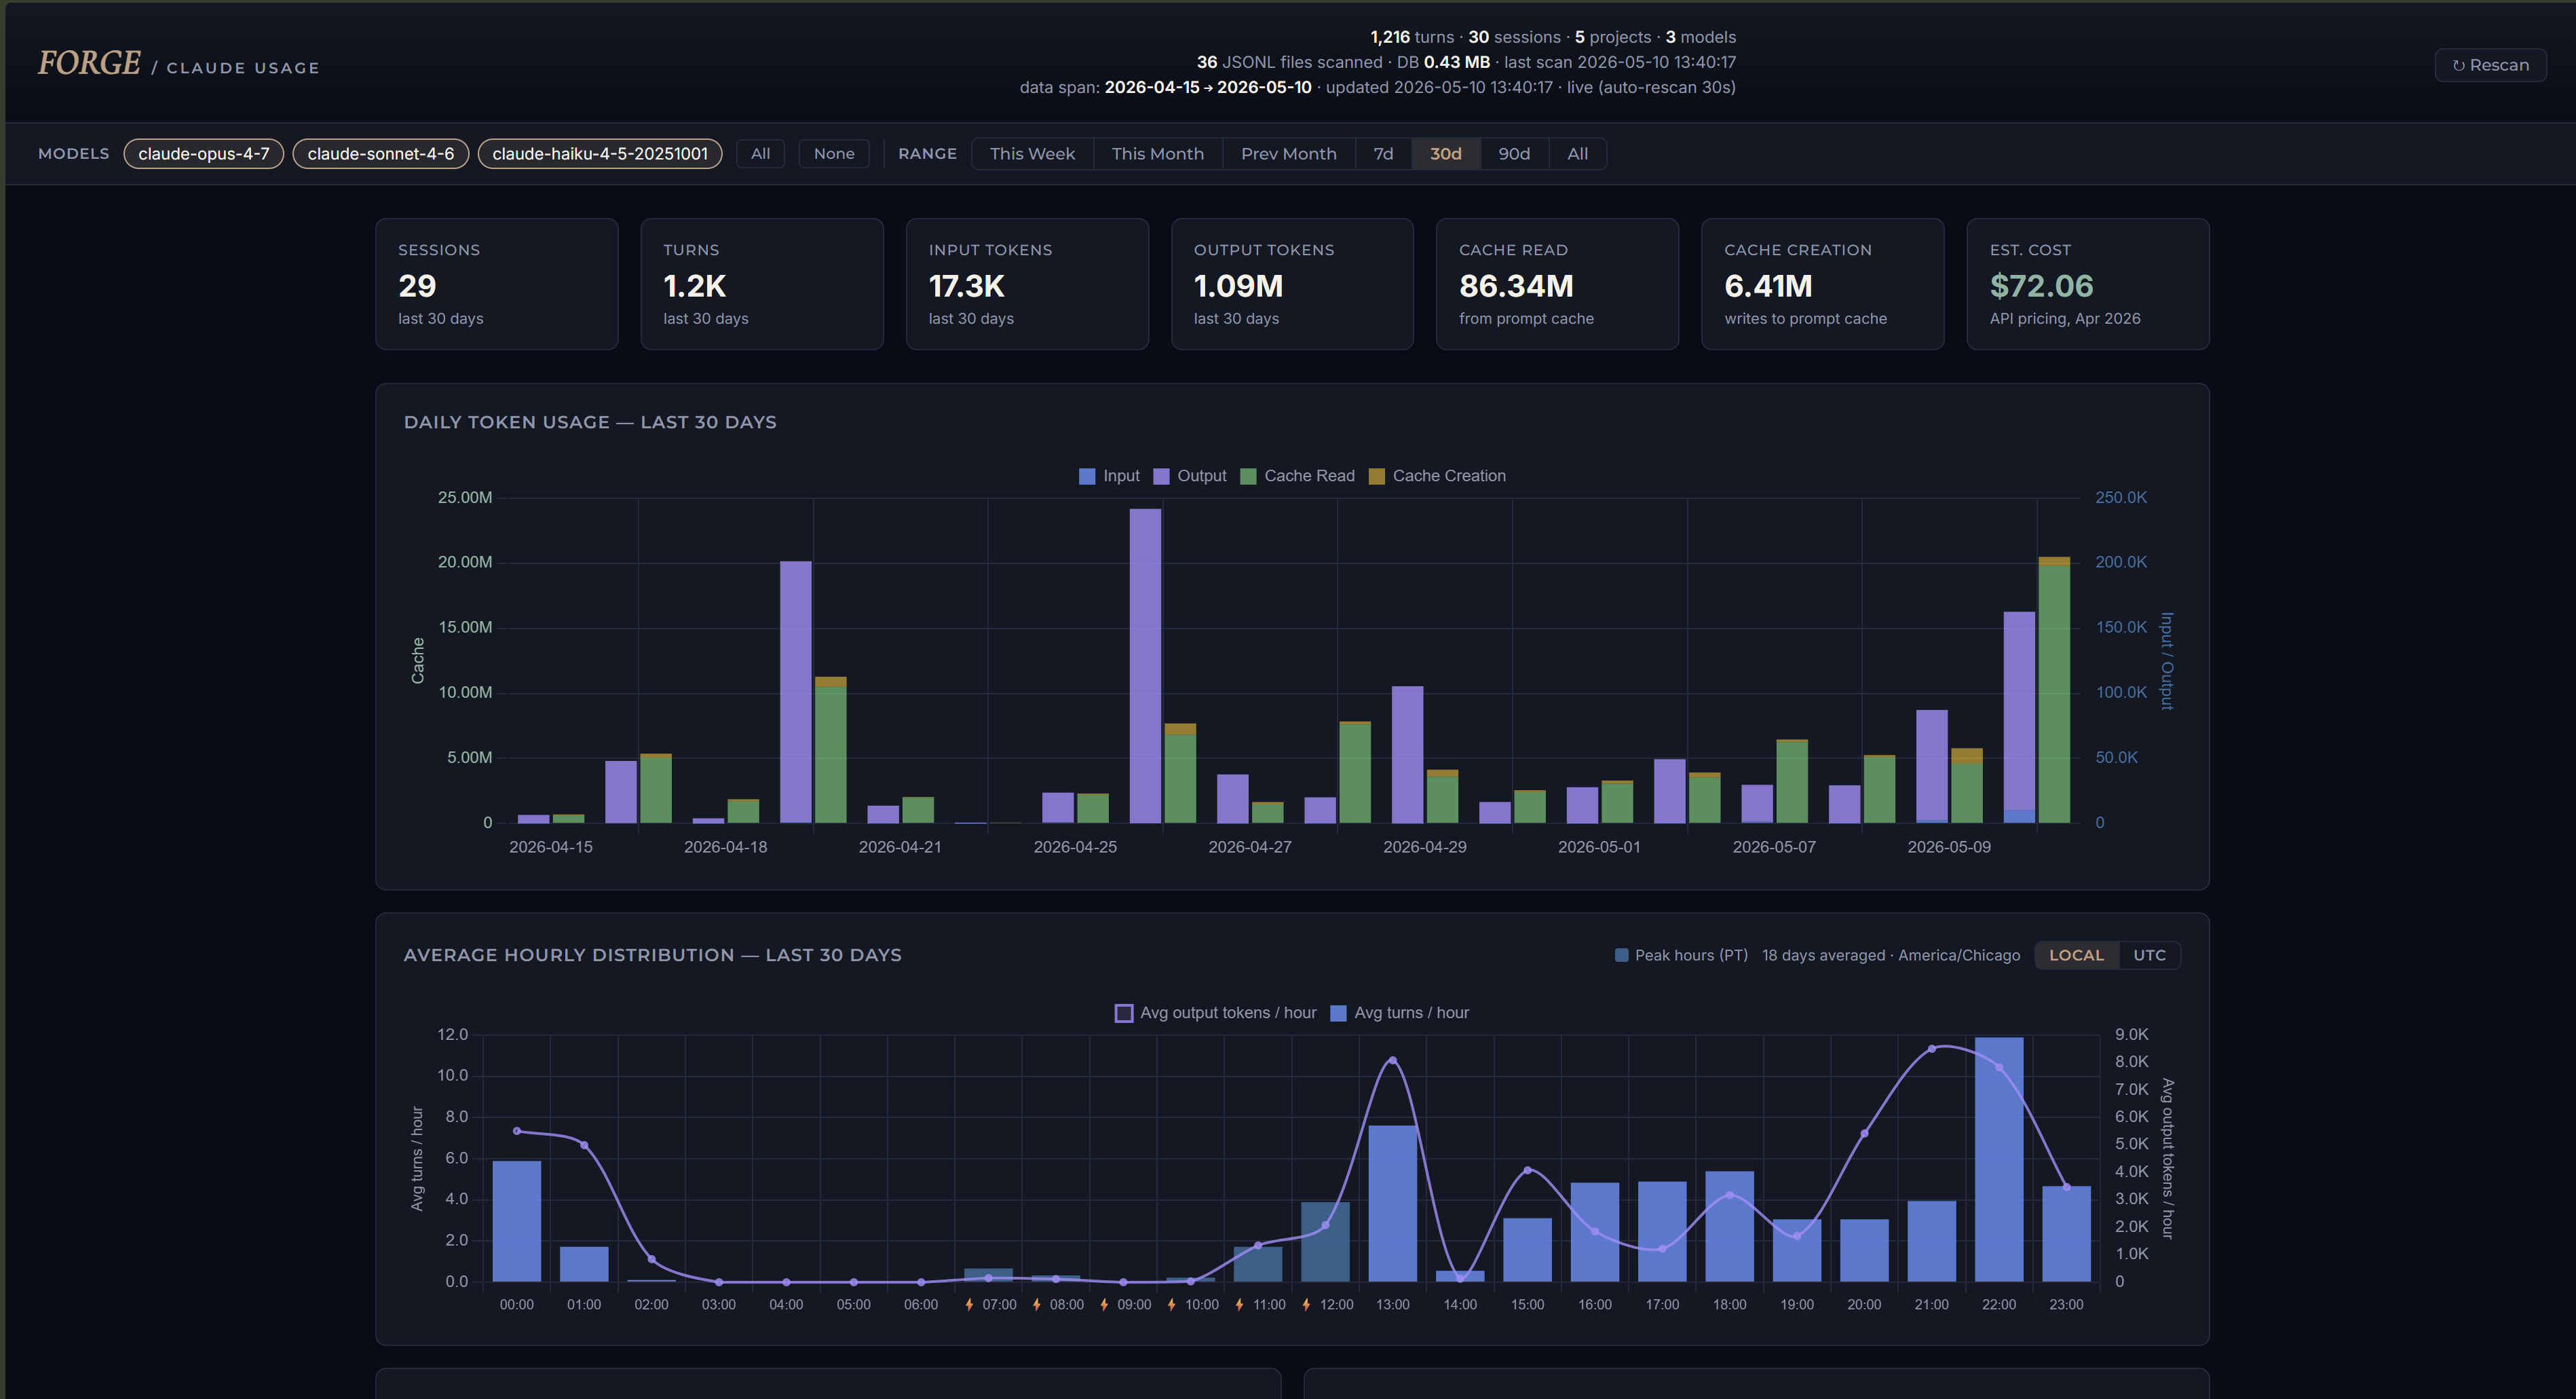This screenshot has height=1399, width=2576.
Task: Switch range to This Week
Action: click(x=1032, y=154)
